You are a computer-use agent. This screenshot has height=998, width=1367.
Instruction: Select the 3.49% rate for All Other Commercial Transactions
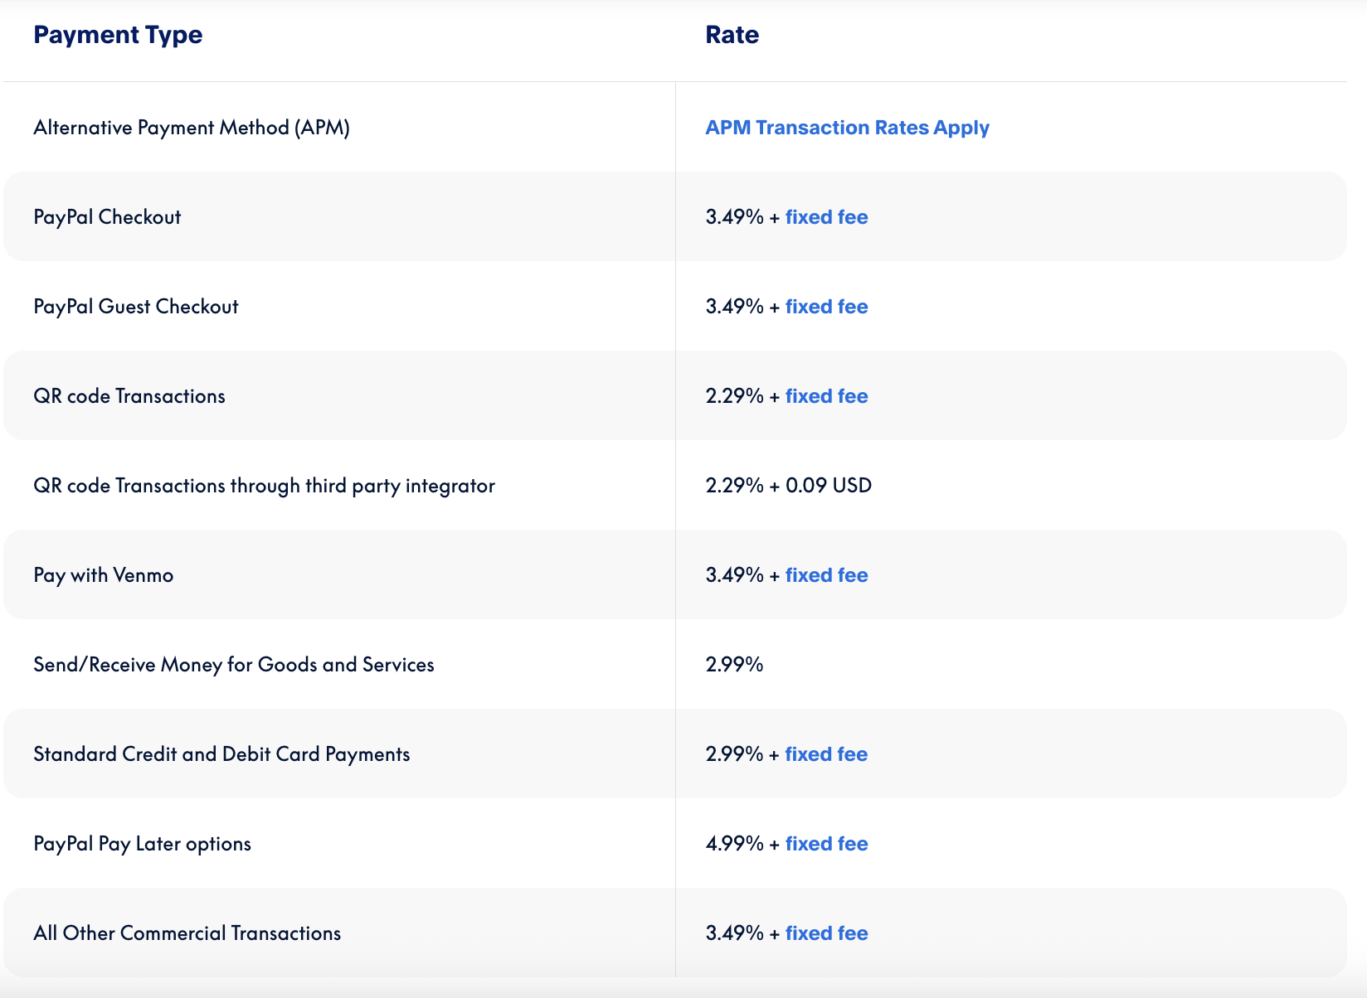[734, 933]
